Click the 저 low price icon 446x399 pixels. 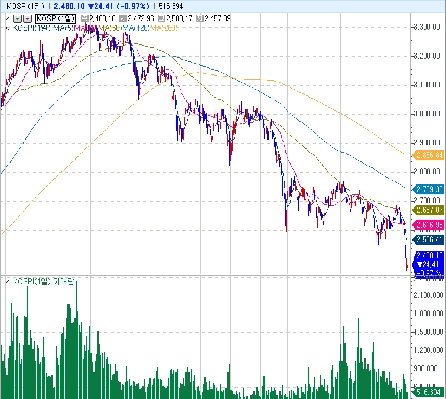(200, 19)
